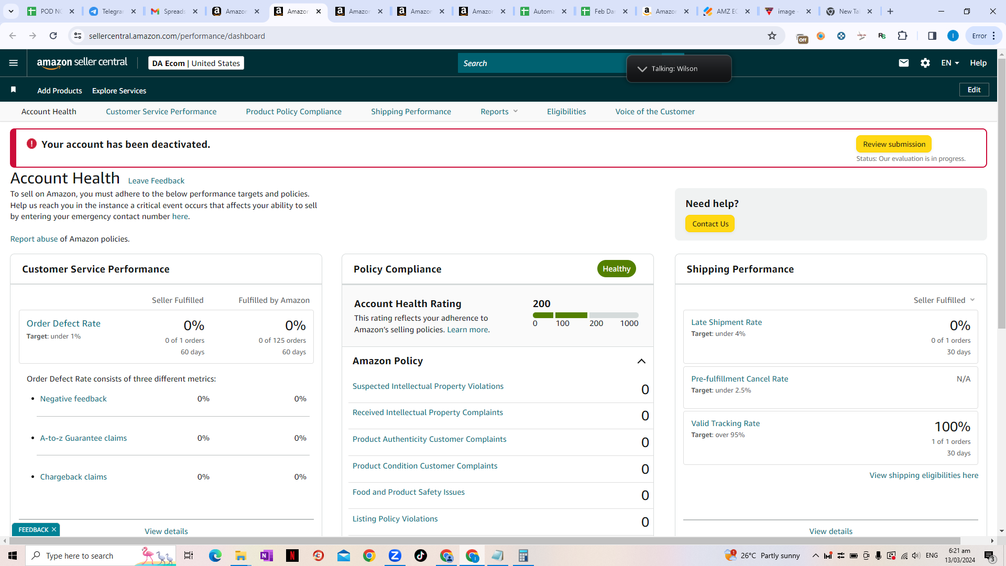The width and height of the screenshot is (1006, 566).
Task: Open the Chrome side panel
Action: (932, 36)
